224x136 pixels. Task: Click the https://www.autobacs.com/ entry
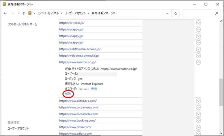tap(78, 101)
